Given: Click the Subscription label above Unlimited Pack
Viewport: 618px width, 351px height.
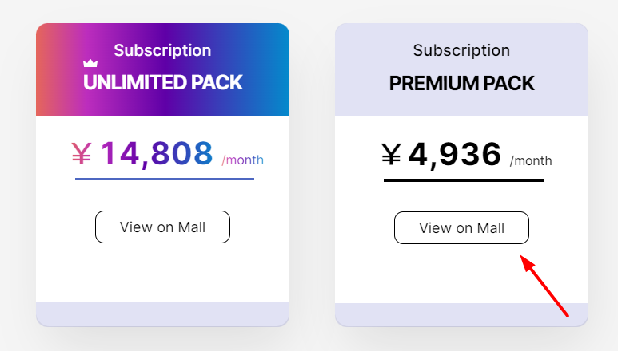Looking at the screenshot, I should click(162, 50).
